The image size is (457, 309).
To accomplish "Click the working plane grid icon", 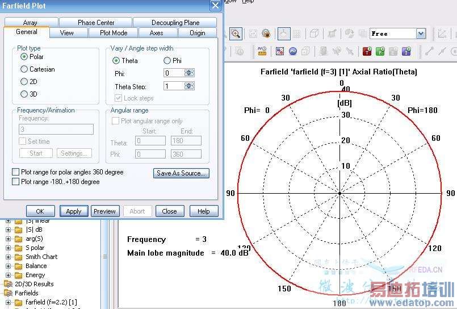I will (x=297, y=34).
